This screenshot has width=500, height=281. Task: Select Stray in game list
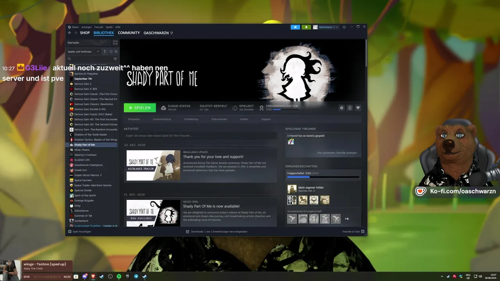point(77,206)
